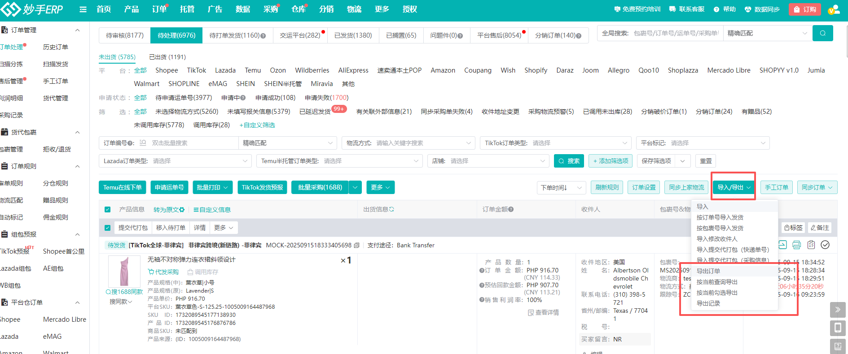Click the 订单管理 sidebar section icon
Image resolution: width=848 pixels, height=354 pixels.
click(4, 30)
